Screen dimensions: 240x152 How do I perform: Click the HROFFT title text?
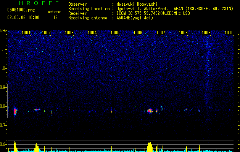(39, 3)
